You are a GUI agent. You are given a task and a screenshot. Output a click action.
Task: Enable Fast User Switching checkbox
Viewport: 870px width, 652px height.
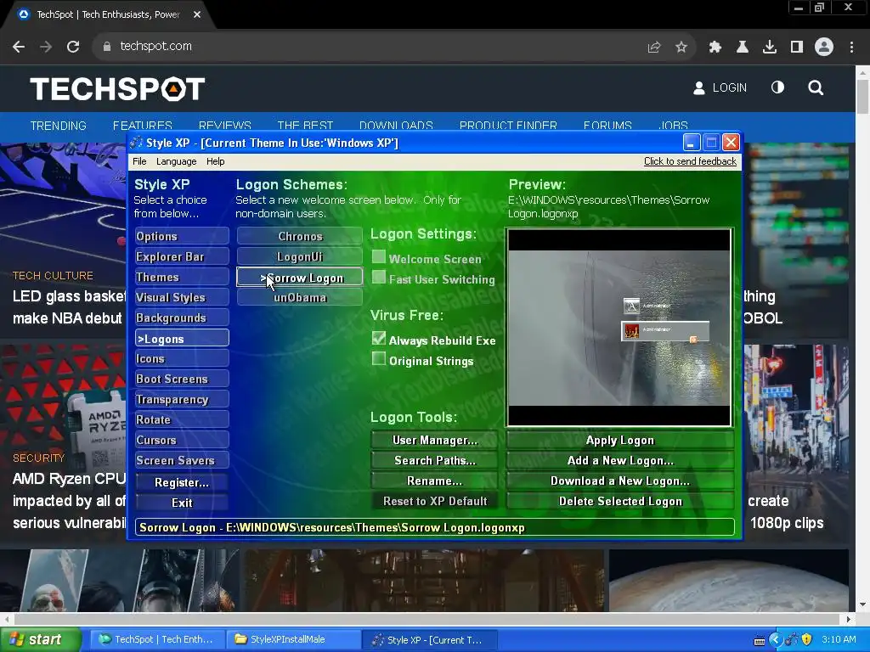coord(379,278)
